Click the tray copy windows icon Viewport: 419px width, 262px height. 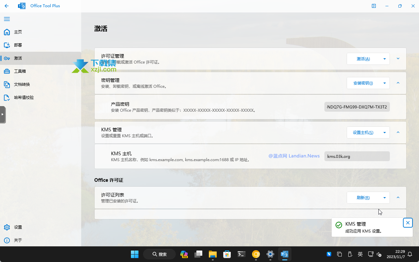pos(339,254)
